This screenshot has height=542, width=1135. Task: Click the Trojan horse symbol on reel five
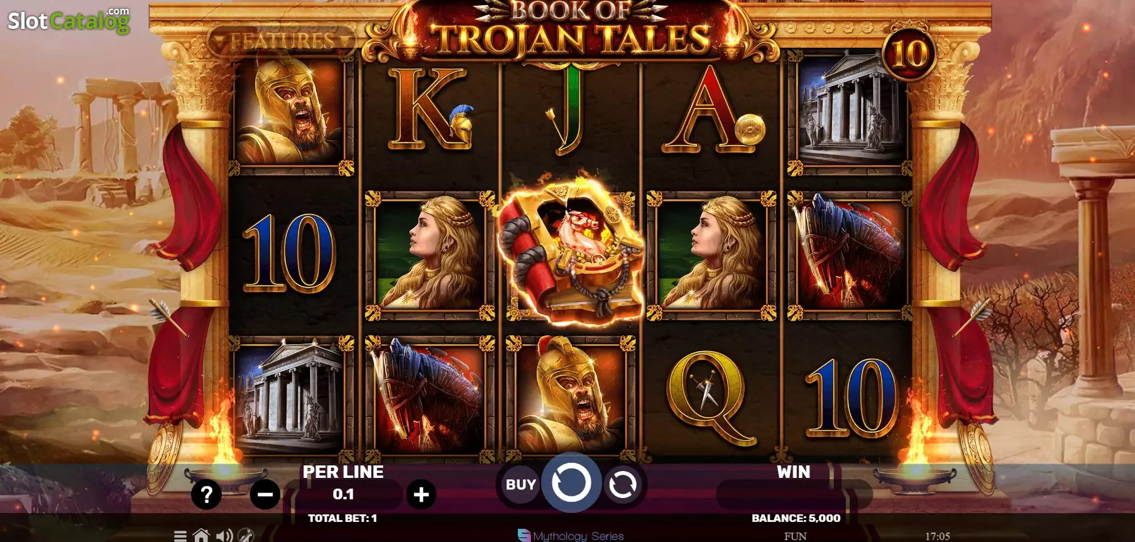coord(850,254)
